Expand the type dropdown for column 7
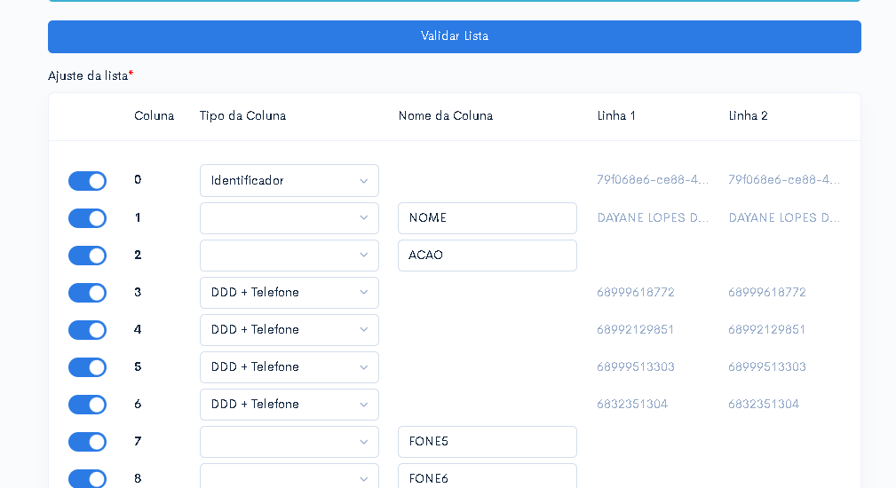Screen dimensions: 896x488 pos(289,442)
